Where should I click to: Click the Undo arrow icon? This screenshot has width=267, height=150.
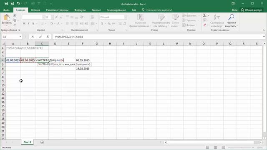pyautogui.click(x=18, y=3)
